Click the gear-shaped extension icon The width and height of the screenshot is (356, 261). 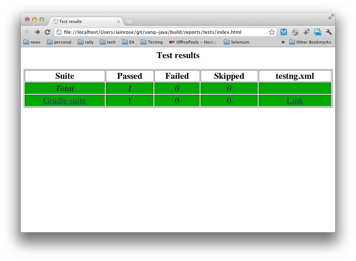click(x=295, y=32)
